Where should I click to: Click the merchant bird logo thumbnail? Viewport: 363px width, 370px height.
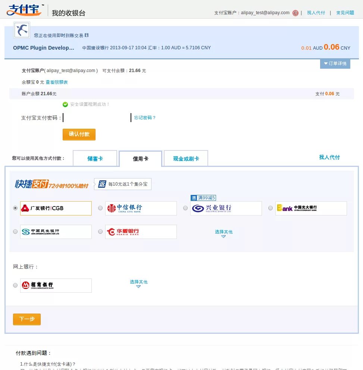pyautogui.click(x=22, y=30)
